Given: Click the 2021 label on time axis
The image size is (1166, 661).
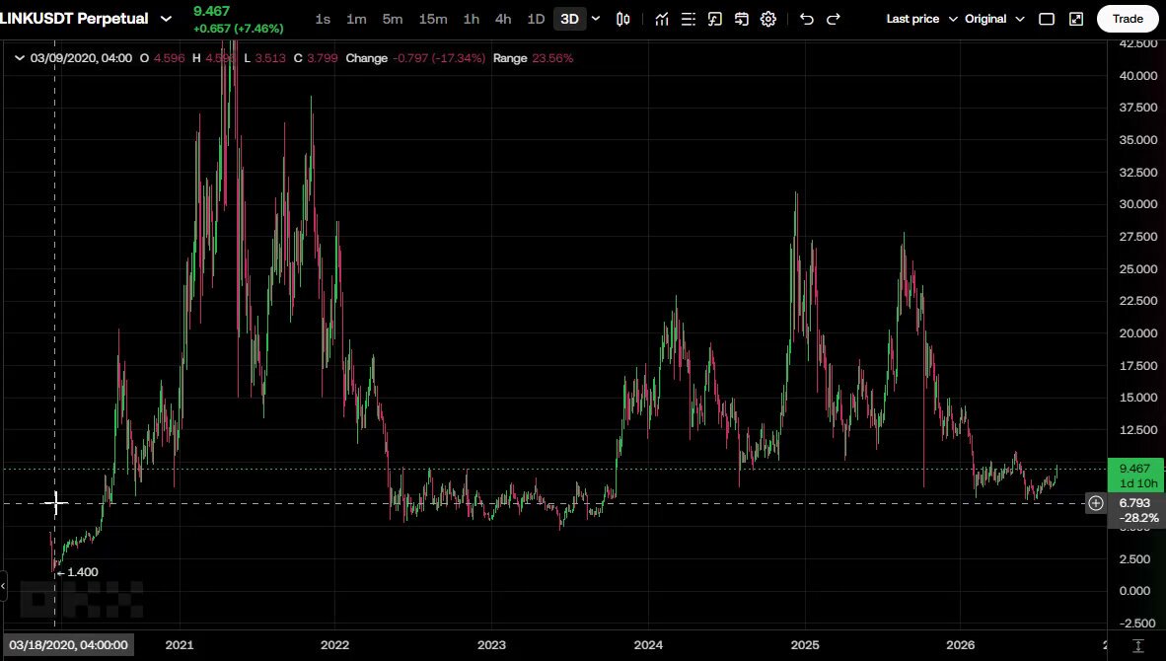Looking at the screenshot, I should click(180, 644).
